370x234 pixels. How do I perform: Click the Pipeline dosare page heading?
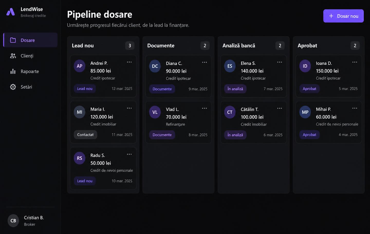(100, 14)
